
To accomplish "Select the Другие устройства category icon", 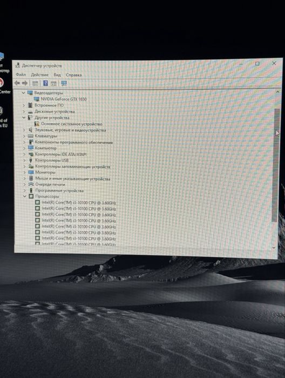I will (30, 118).
